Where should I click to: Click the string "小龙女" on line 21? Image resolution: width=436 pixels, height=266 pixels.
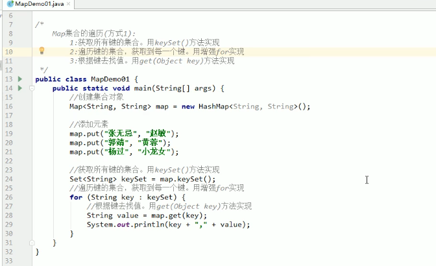(x=154, y=152)
